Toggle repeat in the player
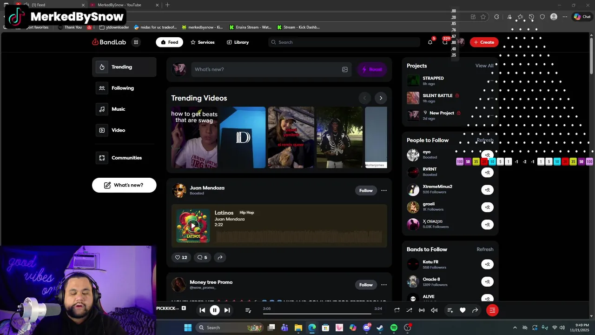This screenshot has height=335, width=595. click(x=397, y=310)
